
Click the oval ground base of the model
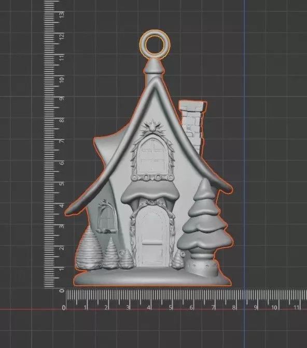(152, 276)
